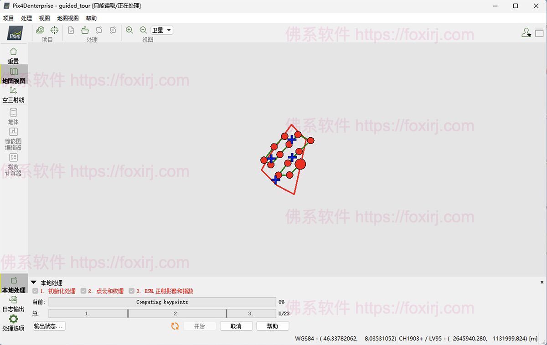Toggle DSM, 正射影像和指数 step 3 checkbox

click(x=132, y=291)
